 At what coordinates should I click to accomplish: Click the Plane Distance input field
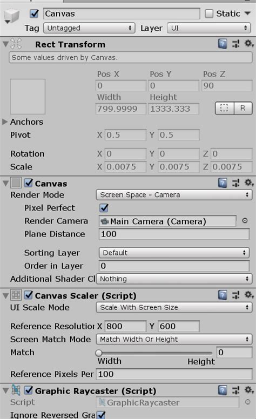(174, 234)
